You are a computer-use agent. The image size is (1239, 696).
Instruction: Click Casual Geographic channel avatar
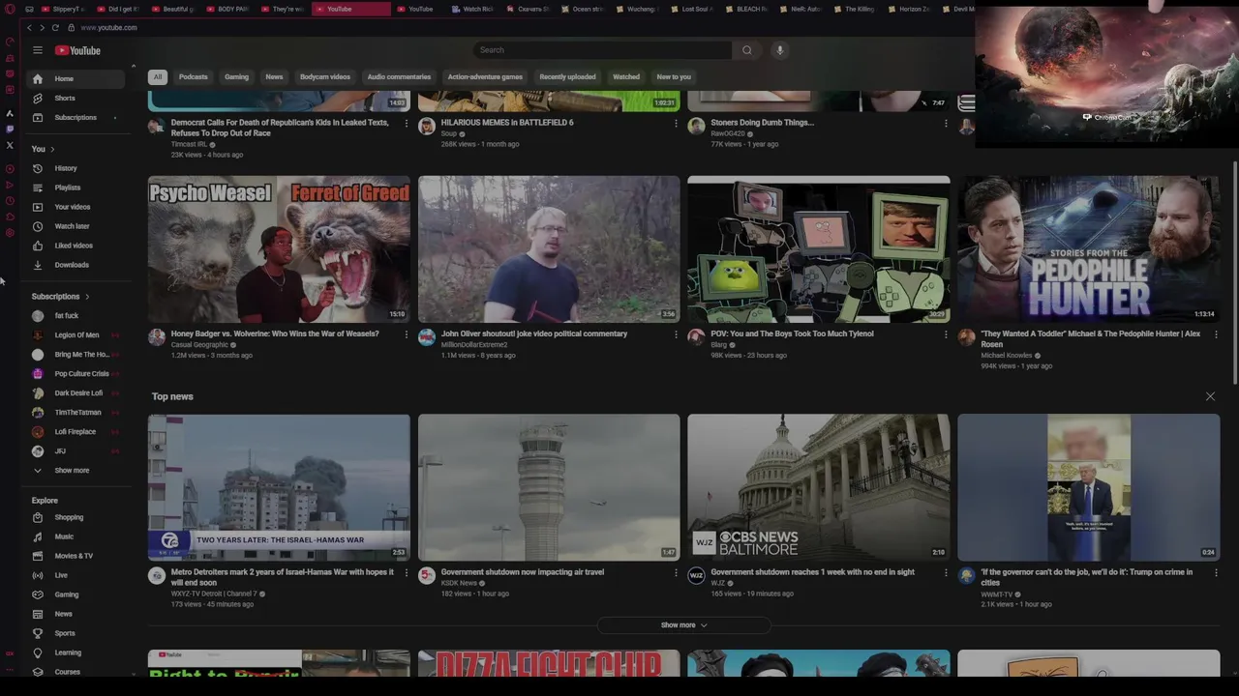(157, 337)
